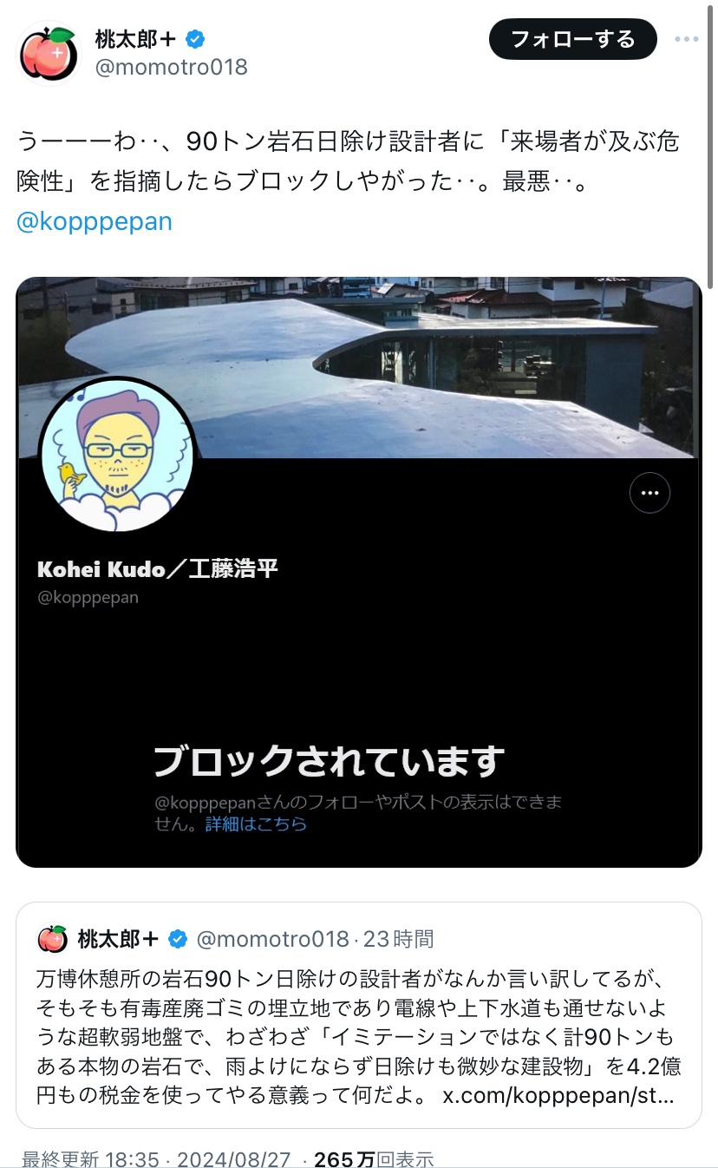This screenshot has height=1168, width=718.
Task: Open the @kopppepan mention link
Action: (95, 221)
